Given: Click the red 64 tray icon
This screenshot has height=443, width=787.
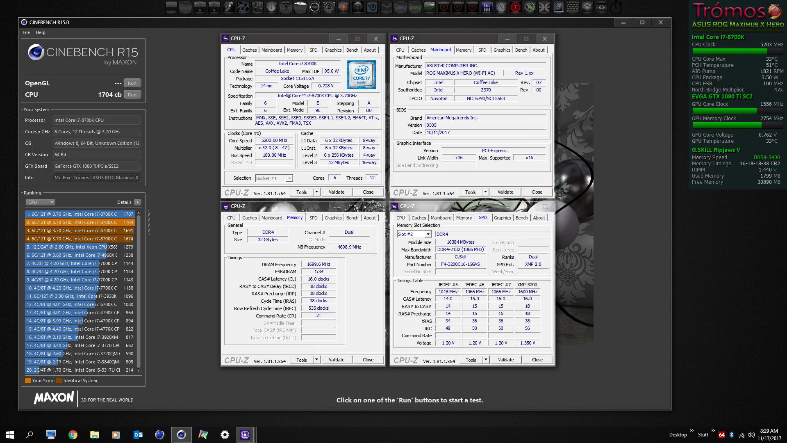Looking at the screenshot, I should (x=722, y=435).
